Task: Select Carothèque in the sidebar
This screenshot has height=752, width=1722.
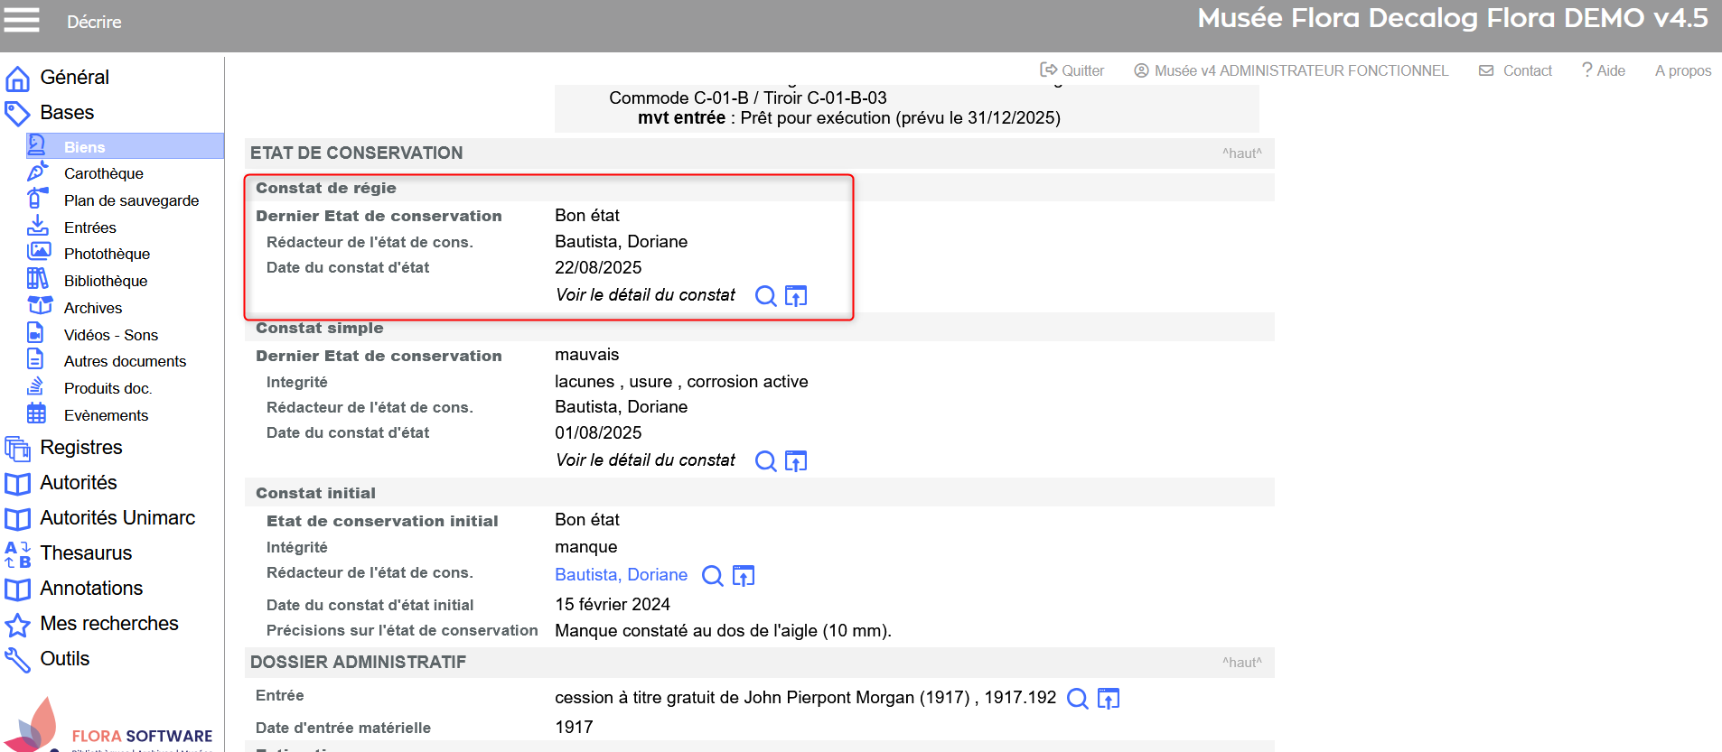Action: 103,173
